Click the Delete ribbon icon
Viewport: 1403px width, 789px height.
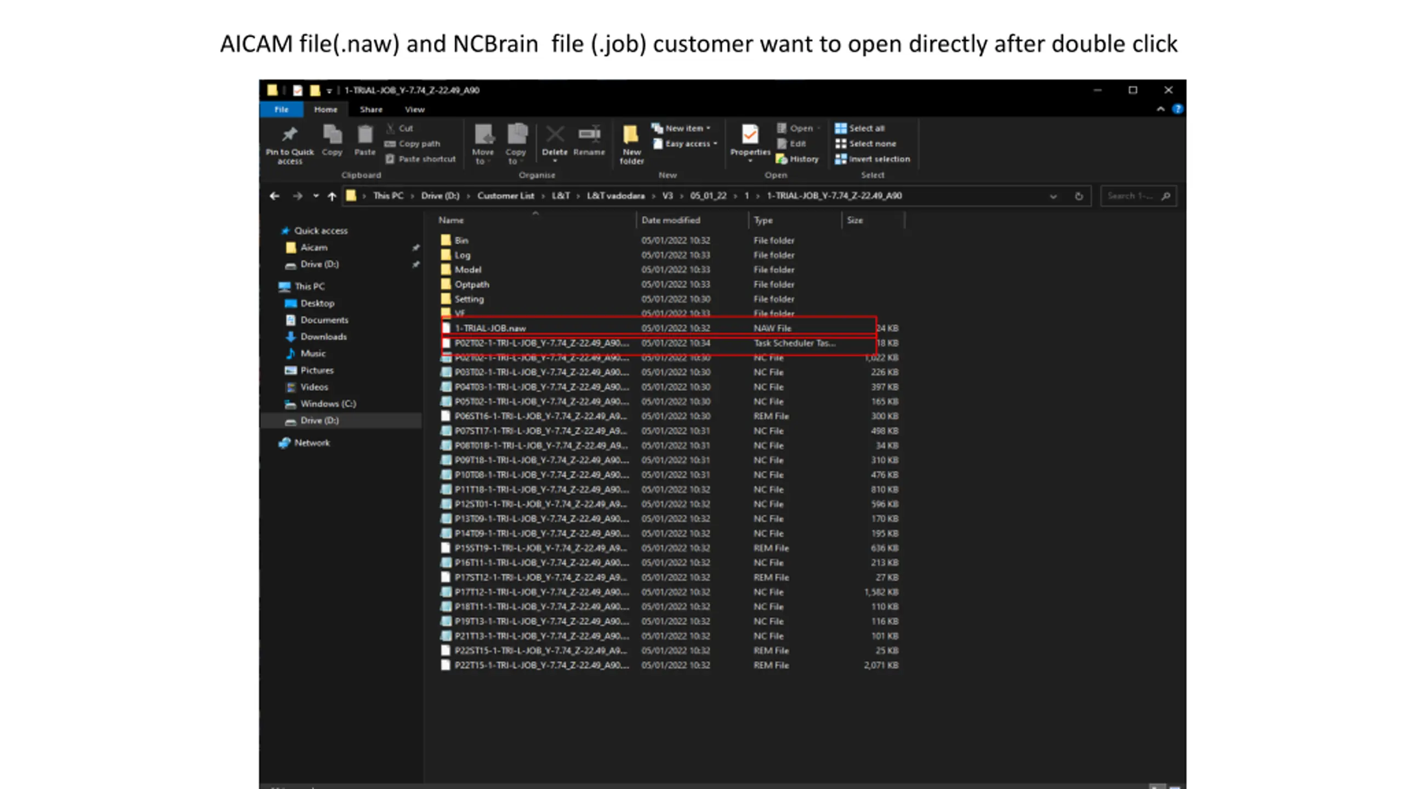tap(555, 144)
